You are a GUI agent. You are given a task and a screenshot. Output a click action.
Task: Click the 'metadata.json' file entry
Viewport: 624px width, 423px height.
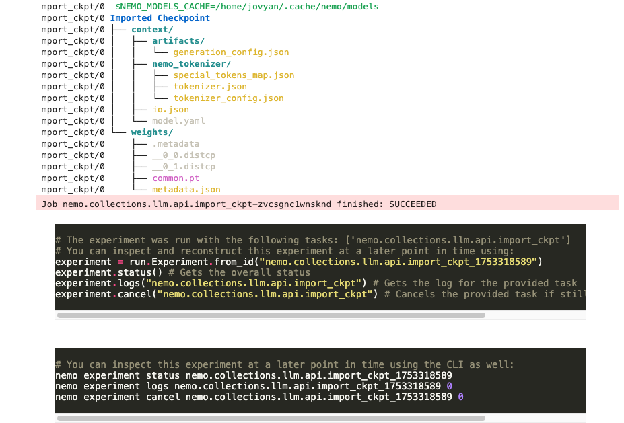point(186,190)
